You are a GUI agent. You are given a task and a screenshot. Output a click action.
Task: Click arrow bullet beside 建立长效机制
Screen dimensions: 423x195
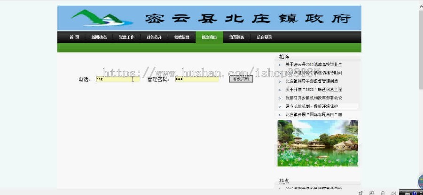pyautogui.click(x=280, y=106)
